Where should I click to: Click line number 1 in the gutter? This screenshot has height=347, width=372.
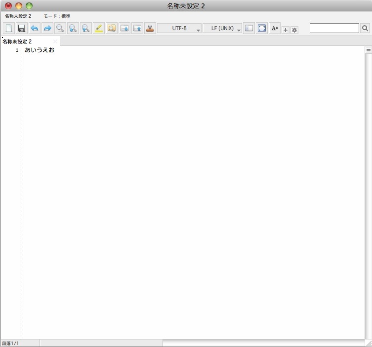17,50
